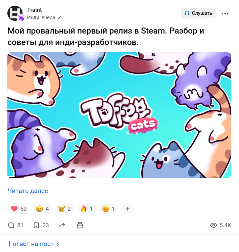Viewport: 239px width, 252px height.
Task: Open the Инди category link
Action: [x=33, y=17]
